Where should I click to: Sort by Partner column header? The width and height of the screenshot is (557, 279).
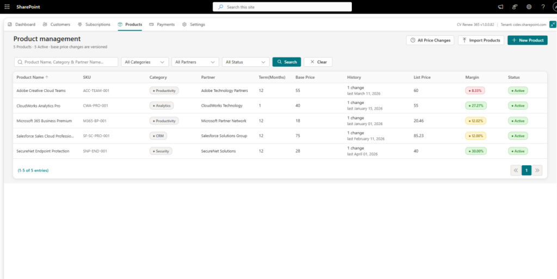(x=208, y=77)
